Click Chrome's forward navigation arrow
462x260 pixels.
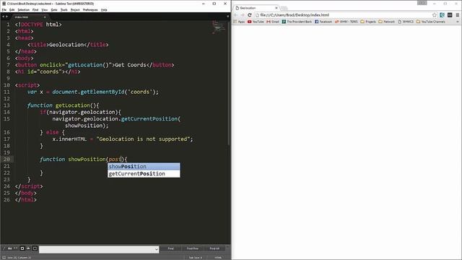click(x=243, y=15)
